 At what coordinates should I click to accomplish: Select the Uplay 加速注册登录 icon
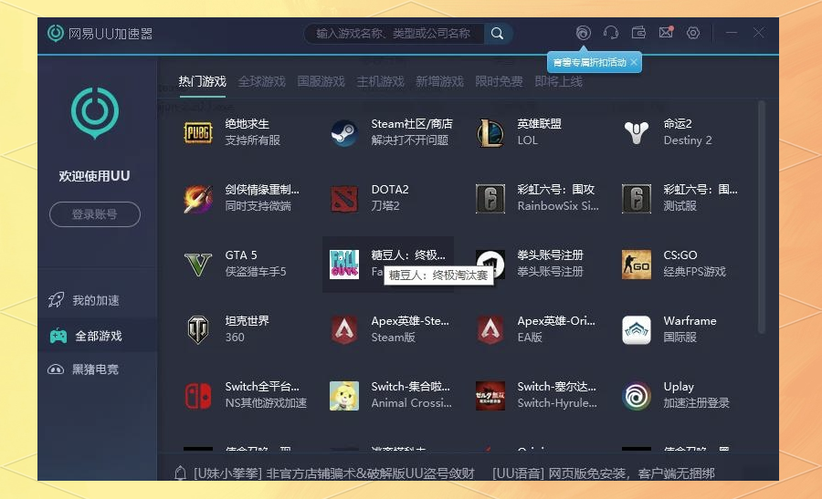[637, 395]
